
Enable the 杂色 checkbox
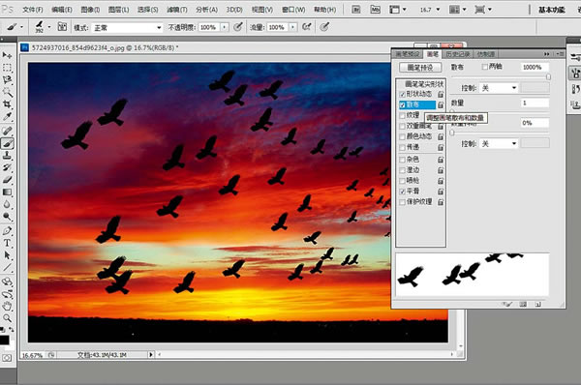click(403, 160)
